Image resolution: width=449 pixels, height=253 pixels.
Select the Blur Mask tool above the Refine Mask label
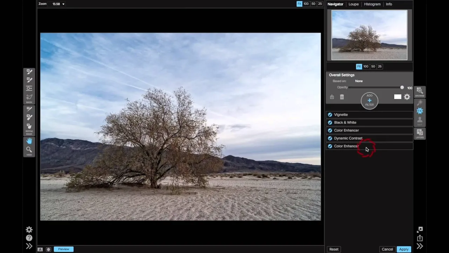[x=29, y=126]
